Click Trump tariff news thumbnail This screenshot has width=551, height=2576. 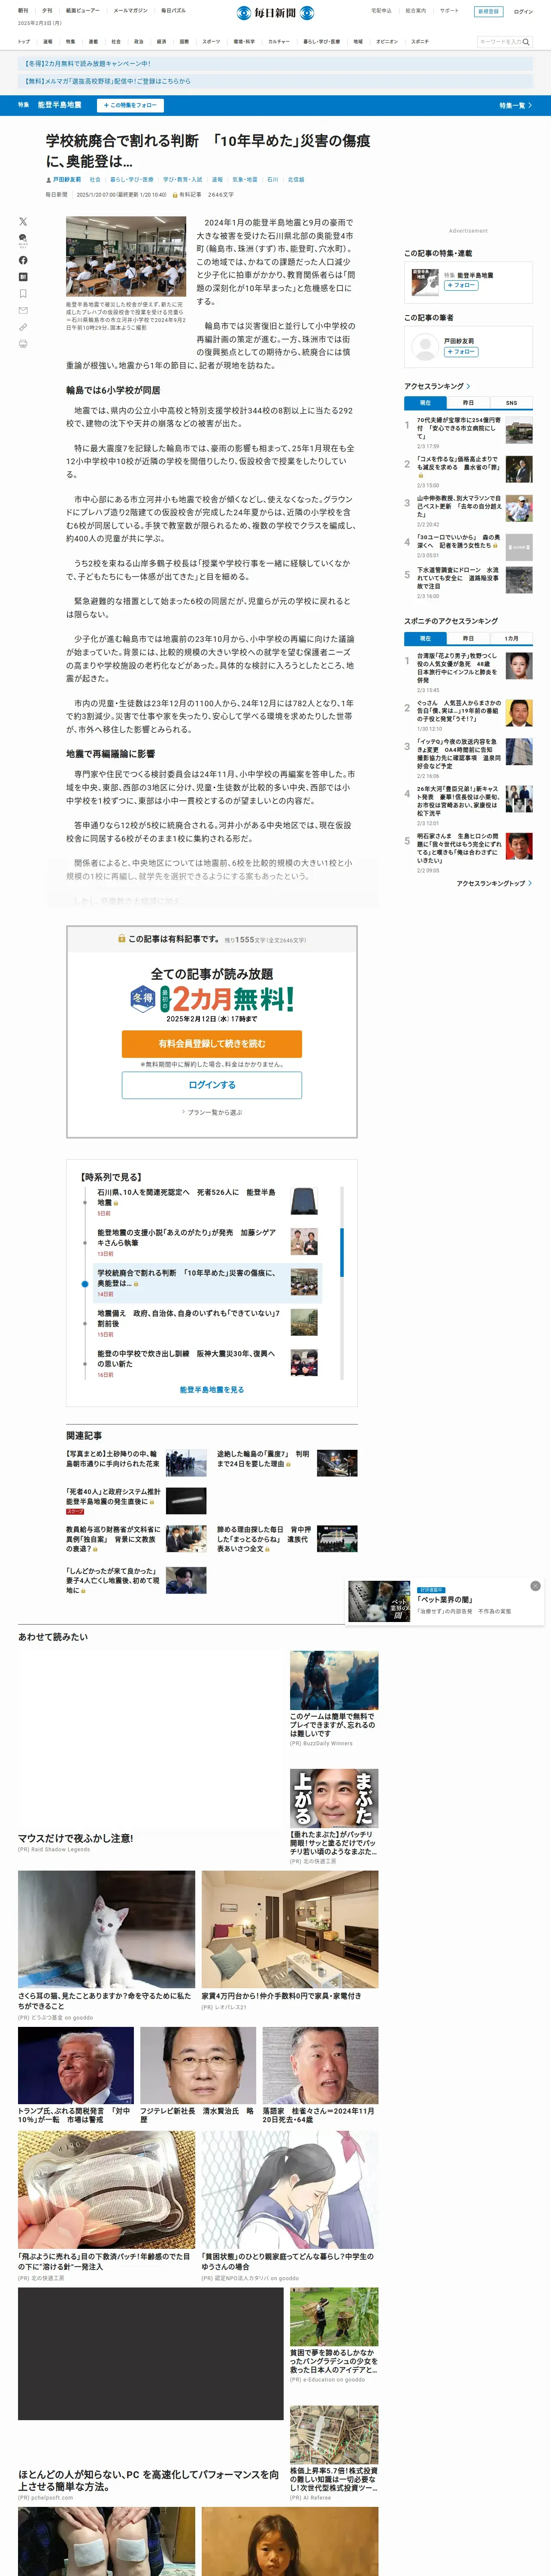coord(76,2065)
